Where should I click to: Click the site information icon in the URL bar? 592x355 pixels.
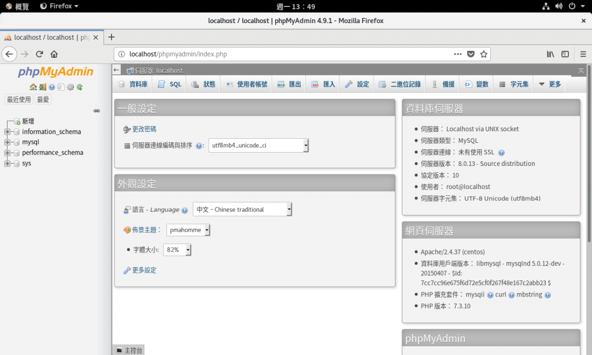(x=121, y=54)
